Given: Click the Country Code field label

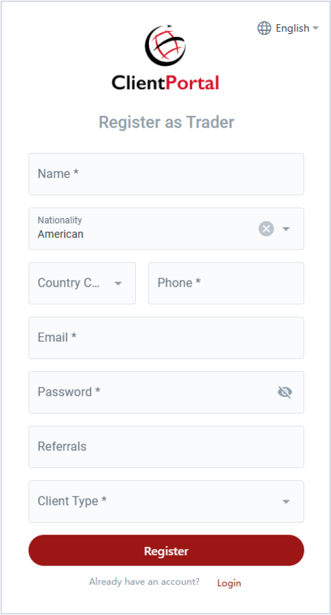Looking at the screenshot, I should (x=68, y=283).
